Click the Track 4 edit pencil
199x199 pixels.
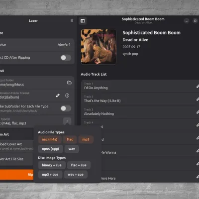tap(198, 125)
